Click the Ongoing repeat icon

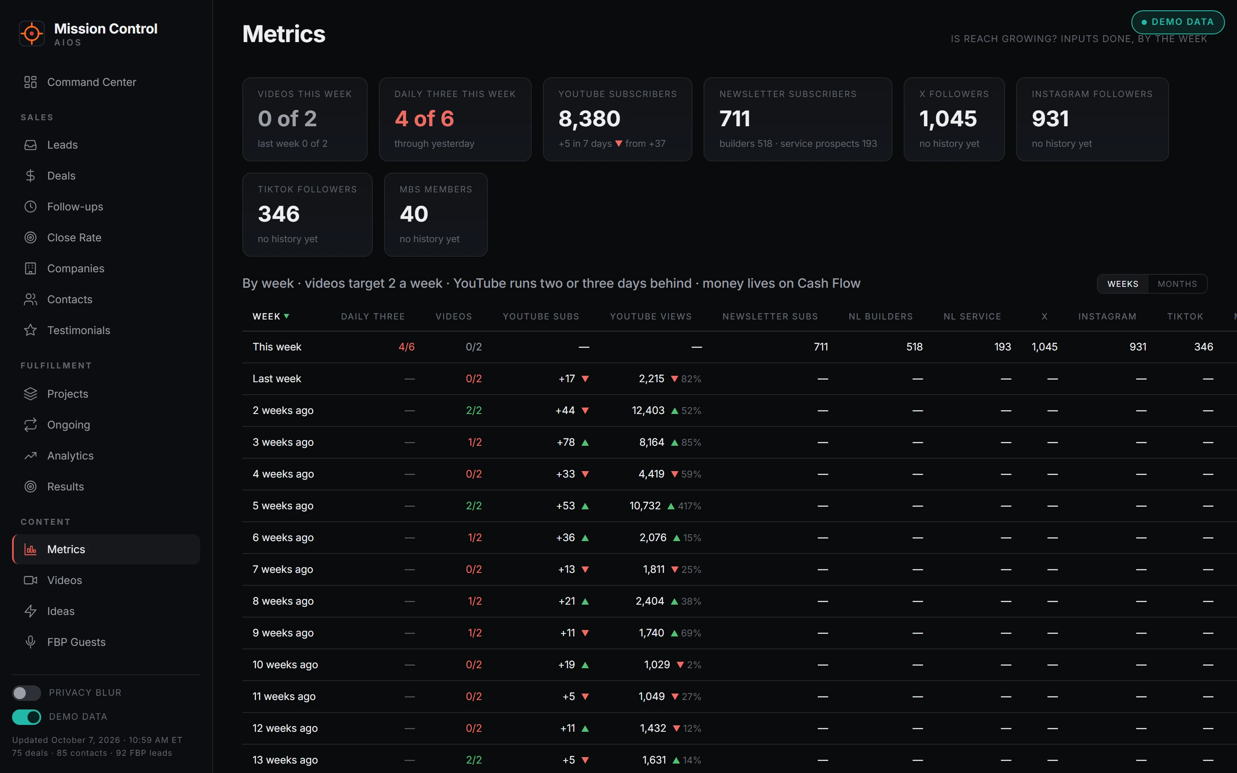30,425
